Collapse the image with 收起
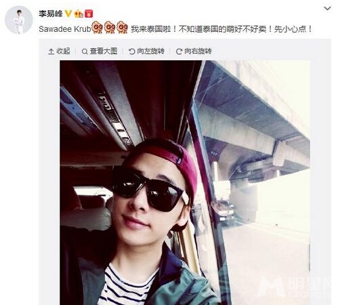 tap(59, 52)
